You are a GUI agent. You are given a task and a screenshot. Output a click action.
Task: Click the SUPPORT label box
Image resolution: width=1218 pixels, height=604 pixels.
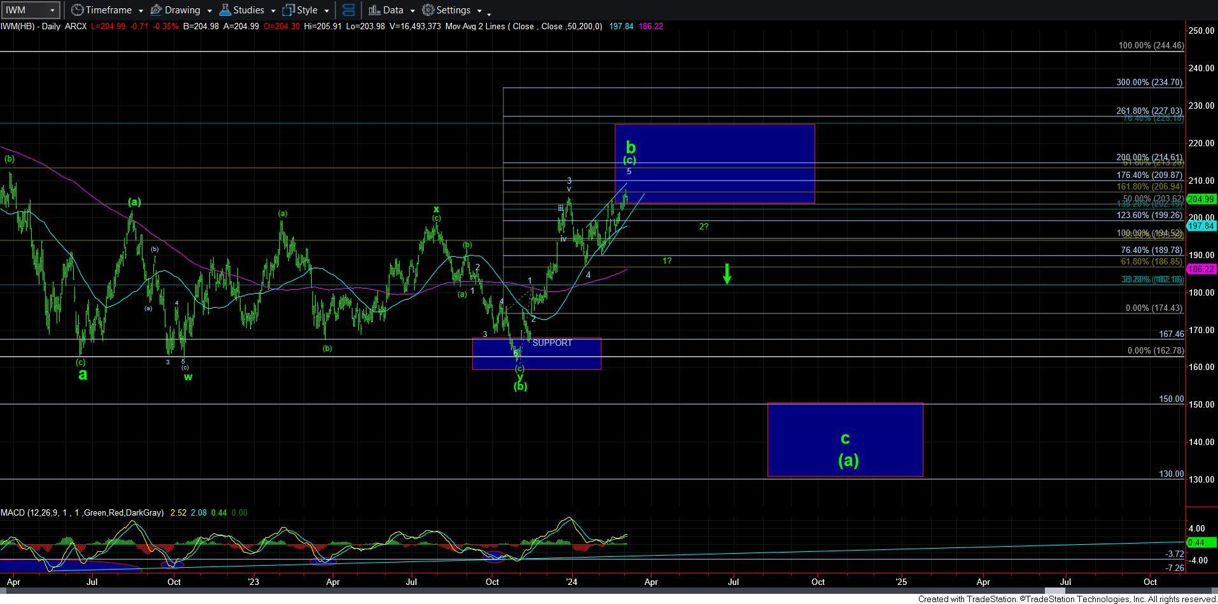[552, 343]
